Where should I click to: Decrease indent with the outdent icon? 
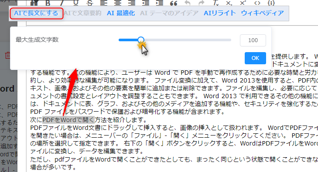click(146, 3)
